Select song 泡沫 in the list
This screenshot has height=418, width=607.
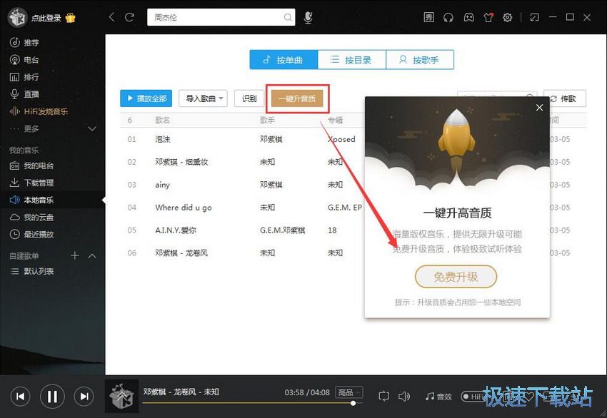coord(163,139)
